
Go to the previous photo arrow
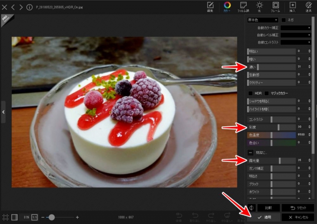point(13,7)
